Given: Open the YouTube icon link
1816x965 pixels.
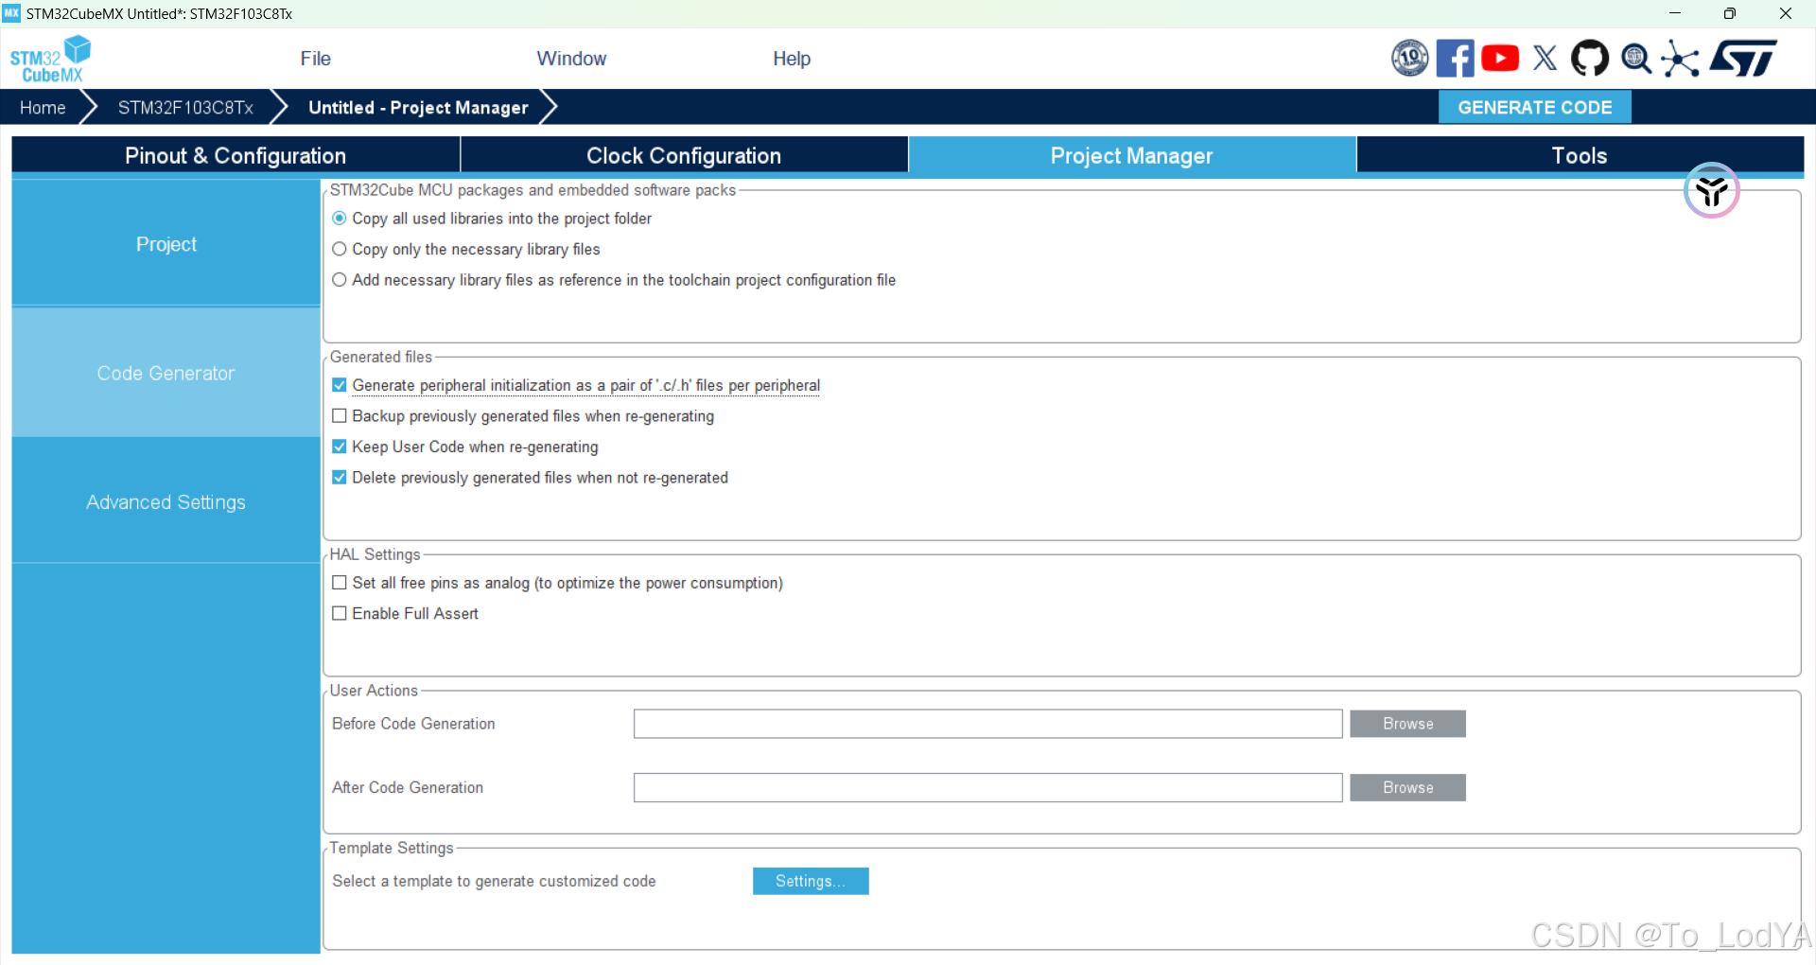Looking at the screenshot, I should pyautogui.click(x=1500, y=59).
